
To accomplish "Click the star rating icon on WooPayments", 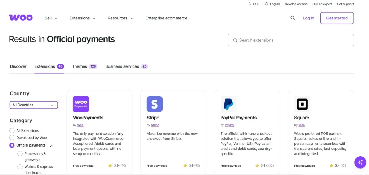I will [110, 166].
